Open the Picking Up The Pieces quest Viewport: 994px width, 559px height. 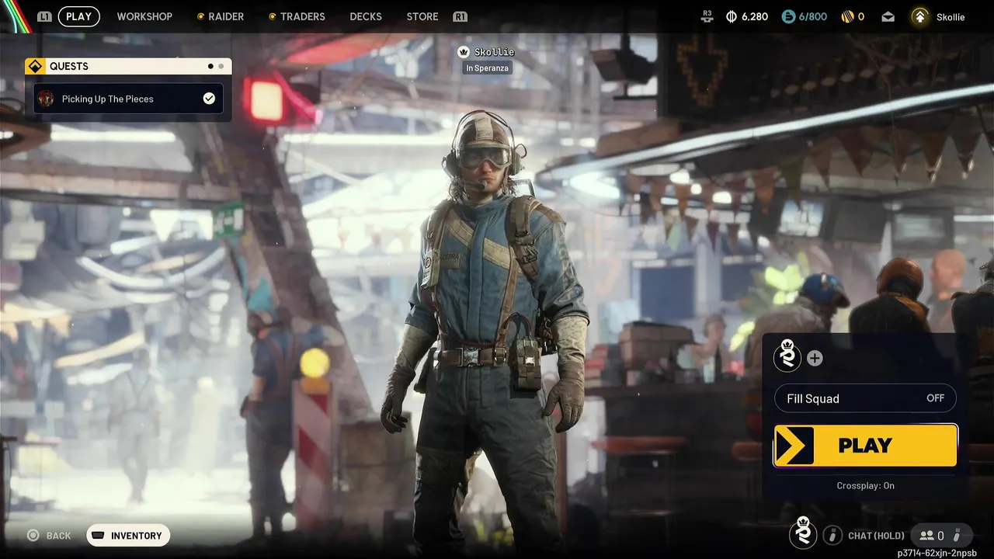[129, 99]
